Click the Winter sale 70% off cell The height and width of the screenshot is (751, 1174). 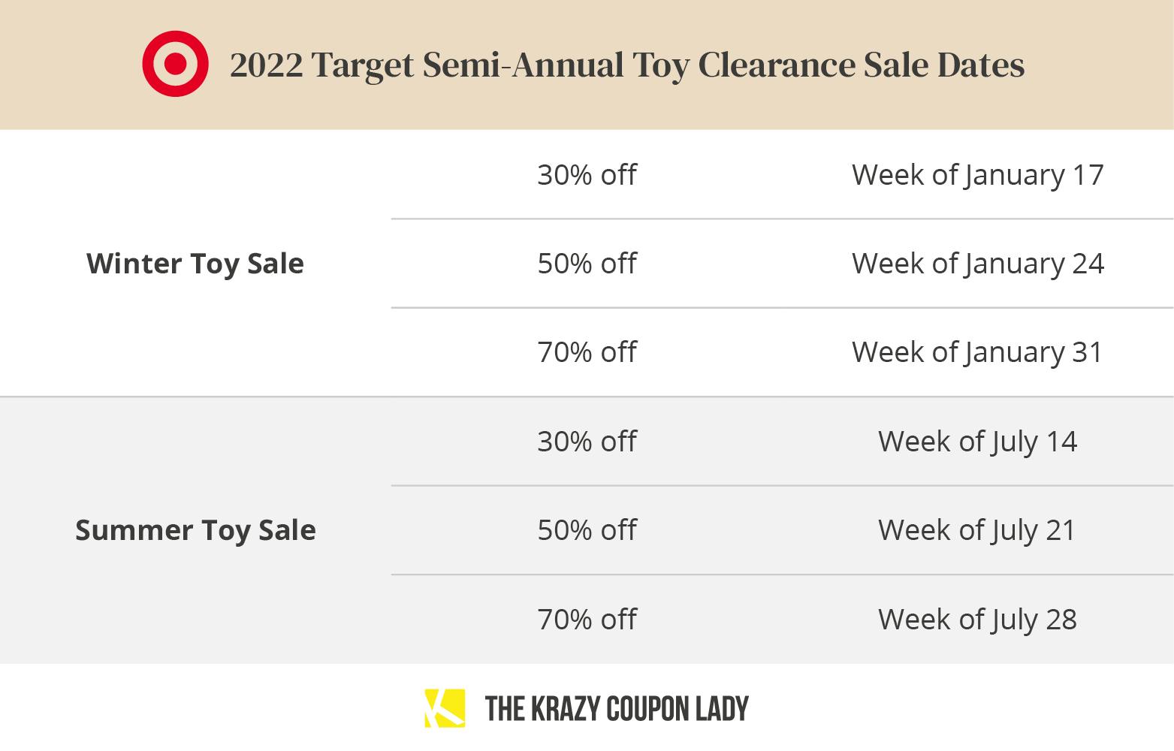click(x=587, y=352)
